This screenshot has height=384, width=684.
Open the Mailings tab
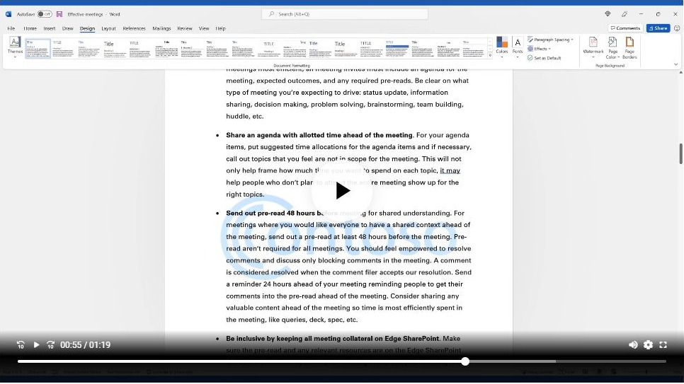coord(161,28)
